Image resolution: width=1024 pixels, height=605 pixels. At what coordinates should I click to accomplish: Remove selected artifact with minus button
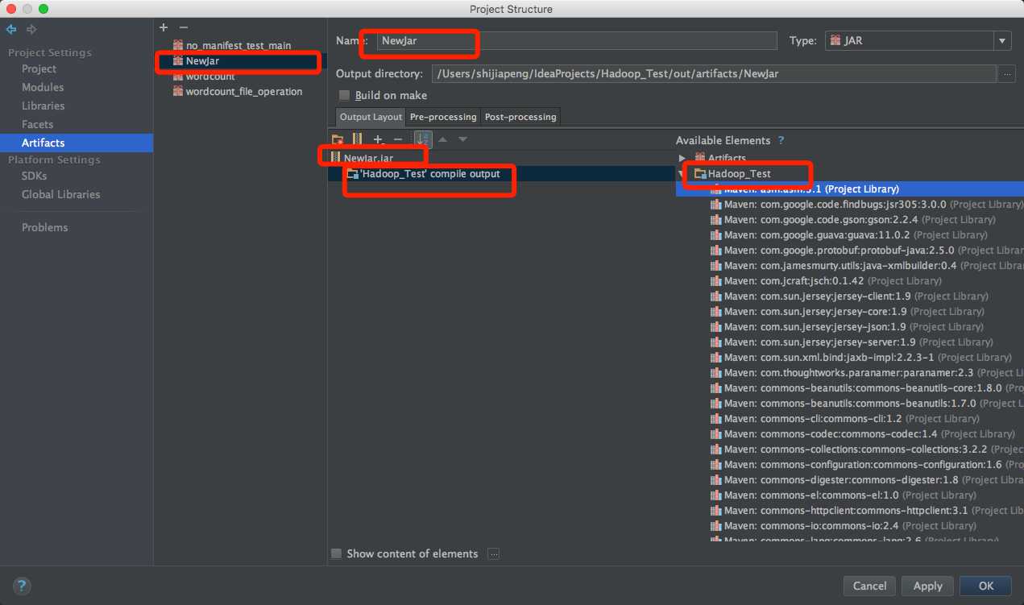[x=183, y=27]
